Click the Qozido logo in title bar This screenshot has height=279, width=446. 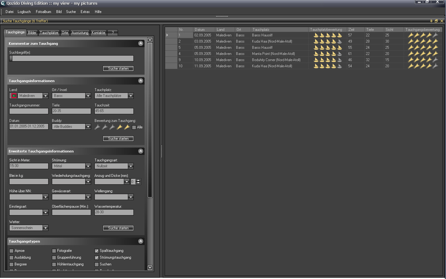click(3, 3)
